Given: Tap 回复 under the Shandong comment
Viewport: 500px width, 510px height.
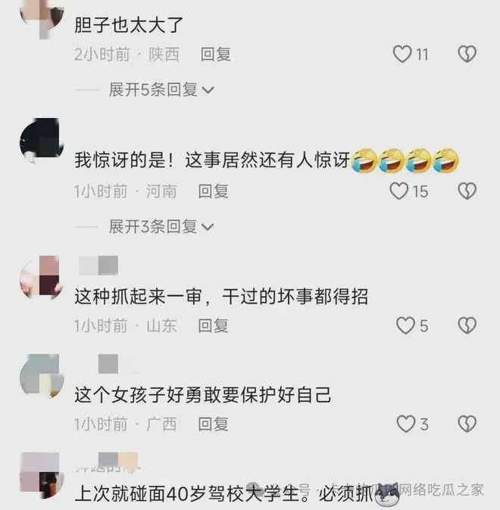Looking at the screenshot, I should 213,326.
